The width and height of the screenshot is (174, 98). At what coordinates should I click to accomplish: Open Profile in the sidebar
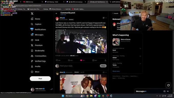pos(36,67)
